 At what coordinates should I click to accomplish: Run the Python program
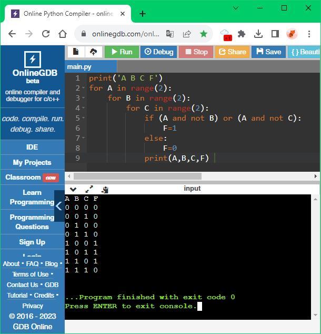pyautogui.click(x=122, y=52)
